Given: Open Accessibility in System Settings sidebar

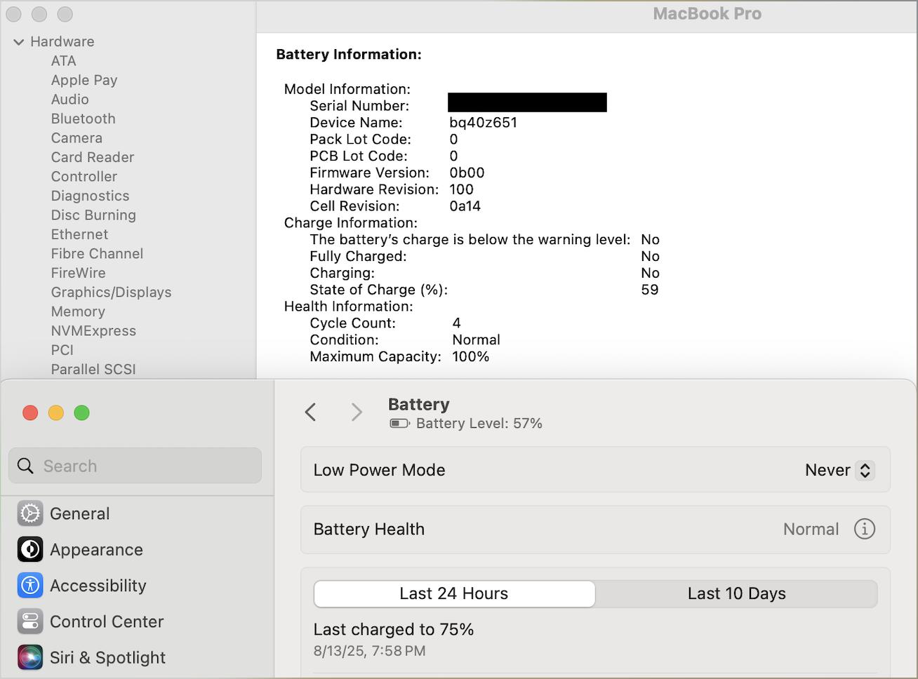Looking at the screenshot, I should click(x=98, y=586).
